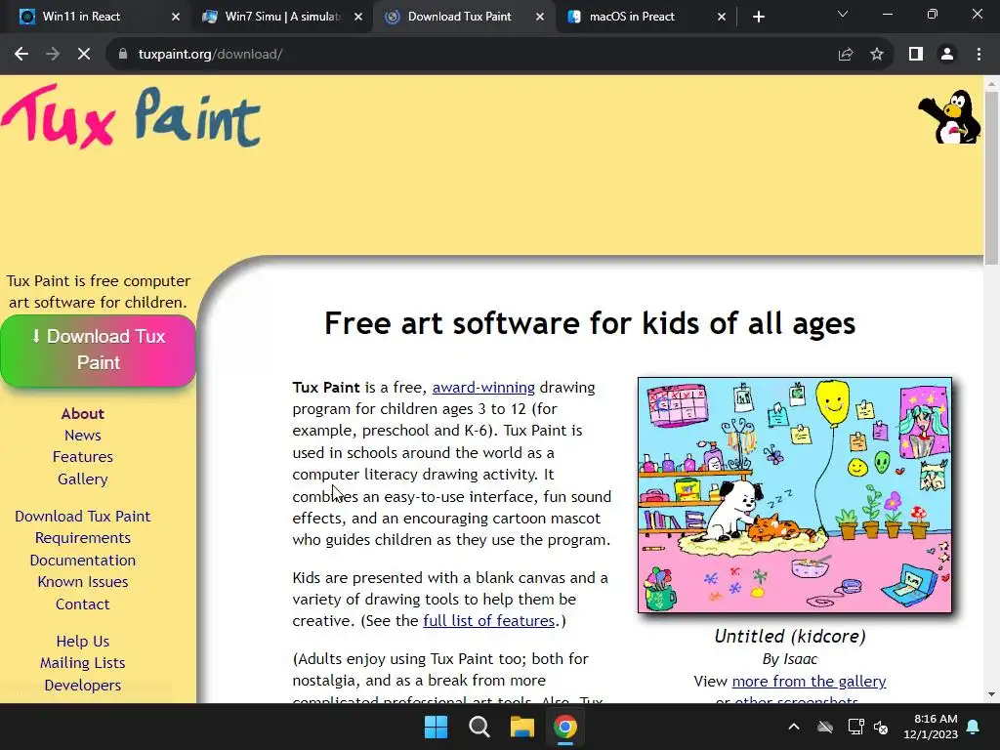This screenshot has height=750, width=1000.
Task: Click the network display tray icon
Action: pos(855,727)
